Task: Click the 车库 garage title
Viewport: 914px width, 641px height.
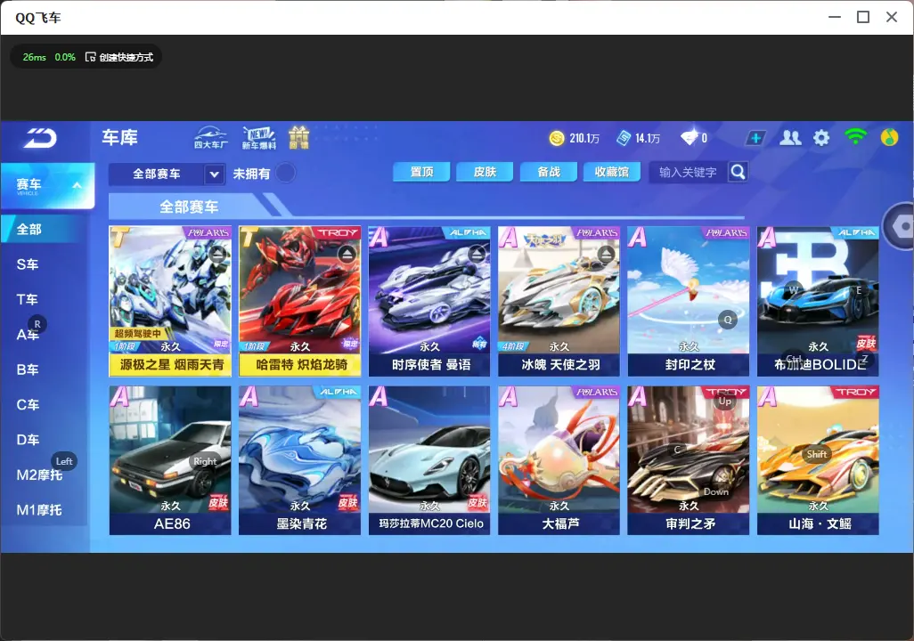Action: (x=120, y=137)
